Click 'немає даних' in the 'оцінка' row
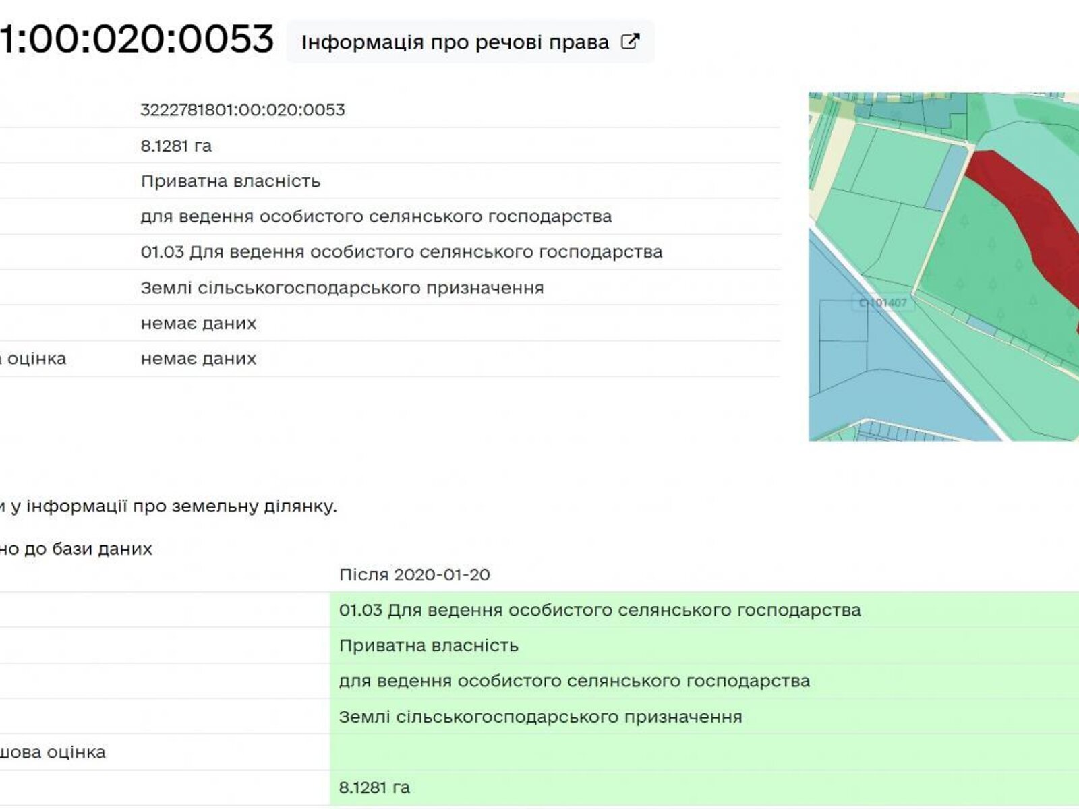The width and height of the screenshot is (1079, 809). pos(198,359)
